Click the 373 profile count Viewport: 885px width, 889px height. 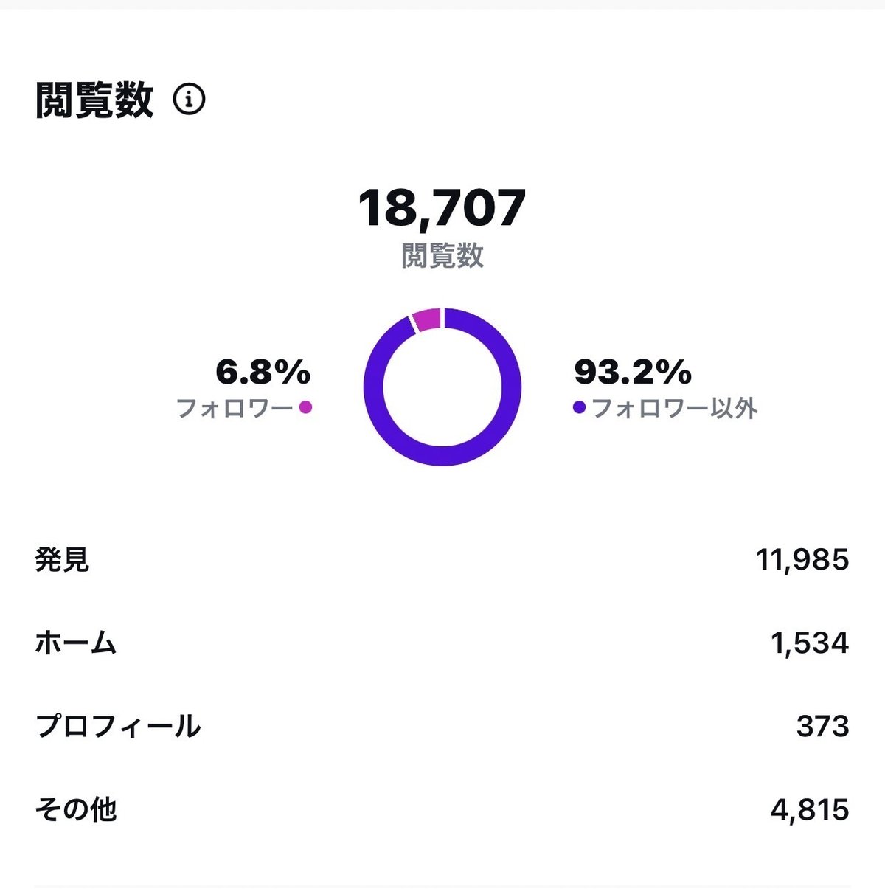click(823, 727)
